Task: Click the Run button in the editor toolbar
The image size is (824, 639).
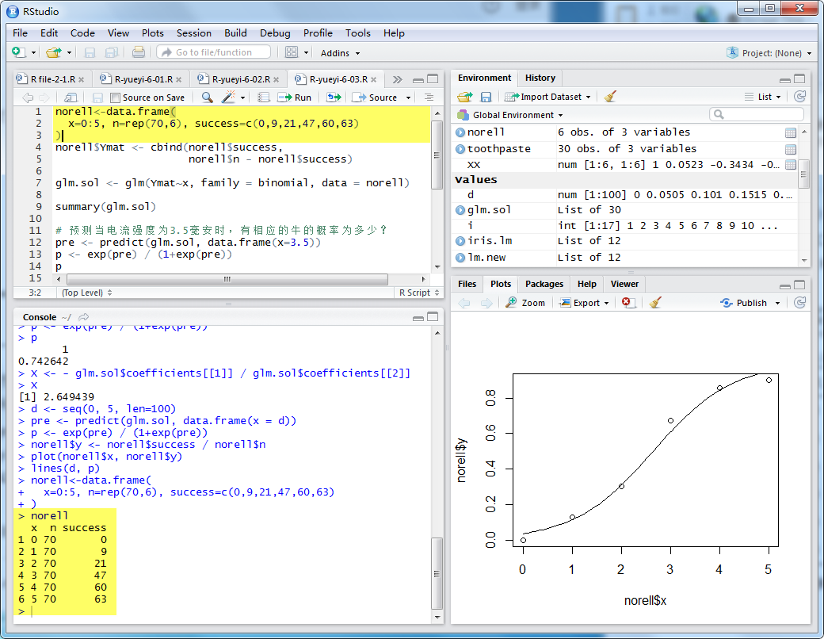Action: (x=295, y=98)
